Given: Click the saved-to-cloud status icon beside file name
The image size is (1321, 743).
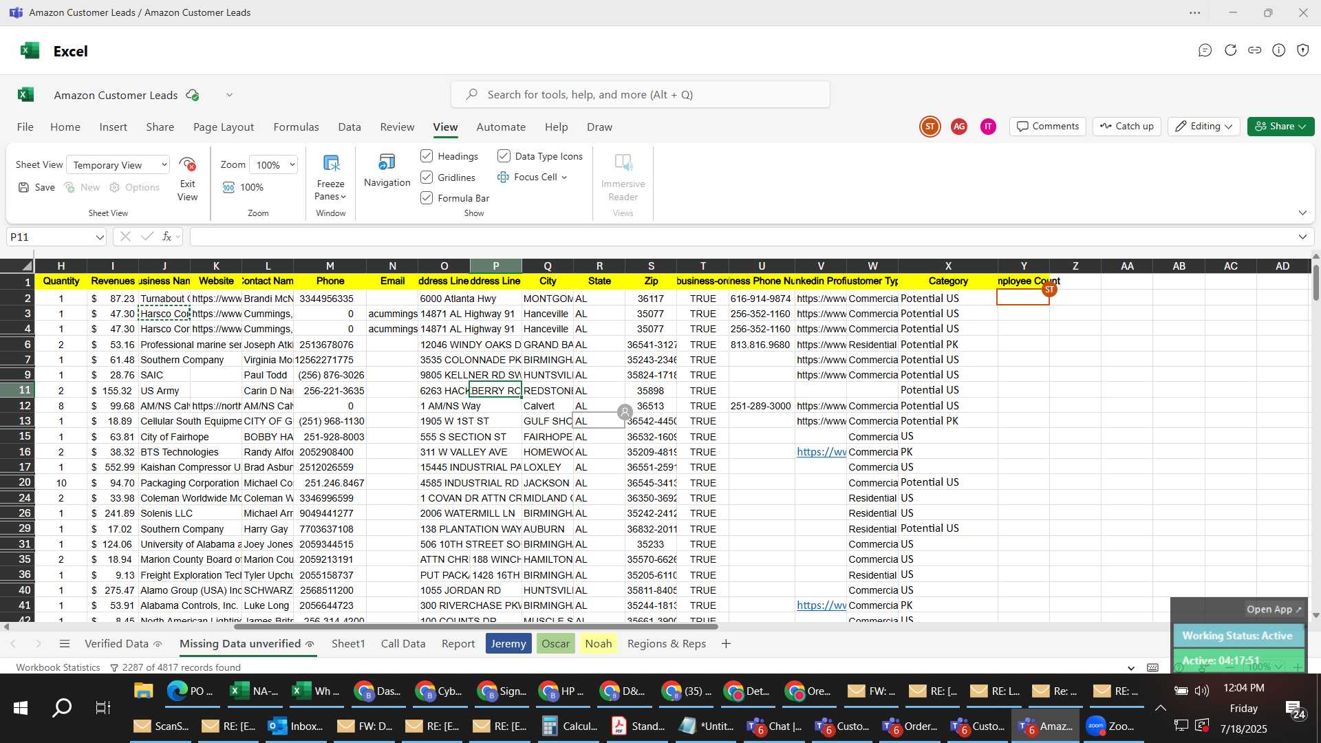Looking at the screenshot, I should coord(193,95).
